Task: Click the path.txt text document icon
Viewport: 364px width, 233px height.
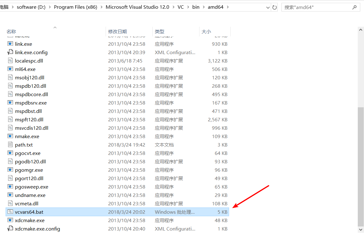Action: click(x=10, y=145)
